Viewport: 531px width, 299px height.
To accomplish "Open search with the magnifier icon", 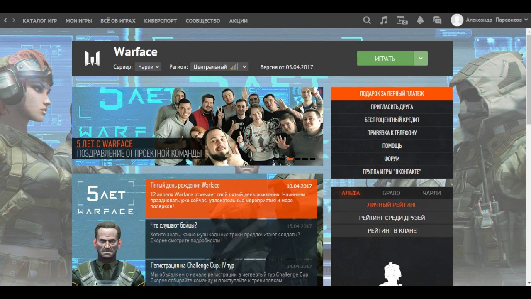I will coord(367,20).
